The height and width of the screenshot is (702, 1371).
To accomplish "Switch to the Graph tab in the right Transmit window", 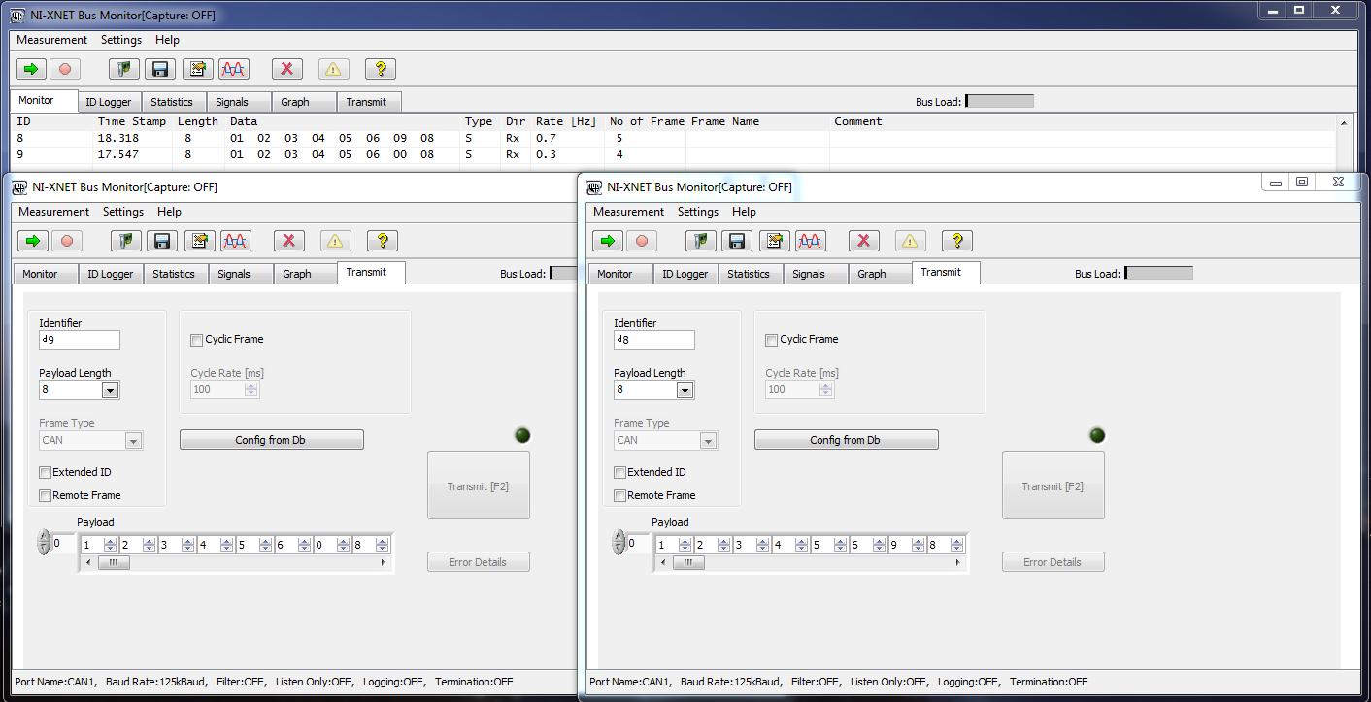I will [x=881, y=274].
